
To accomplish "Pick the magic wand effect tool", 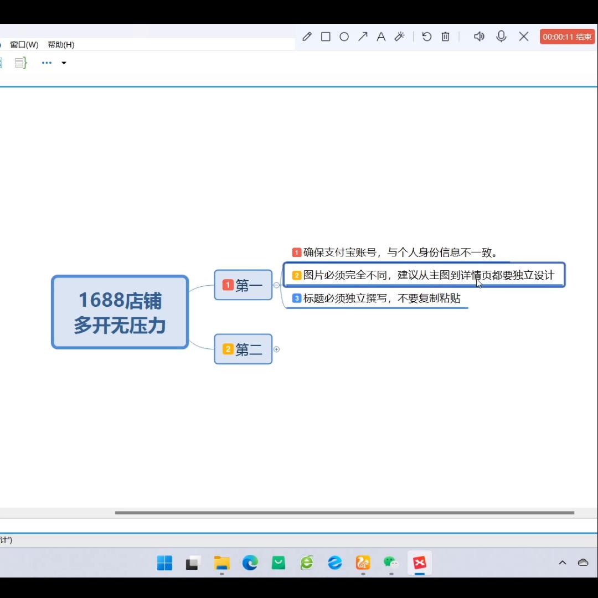I will (399, 37).
